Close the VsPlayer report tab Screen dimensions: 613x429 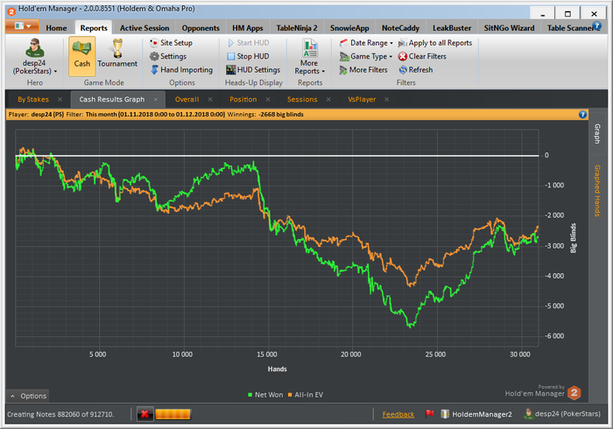coord(387,100)
